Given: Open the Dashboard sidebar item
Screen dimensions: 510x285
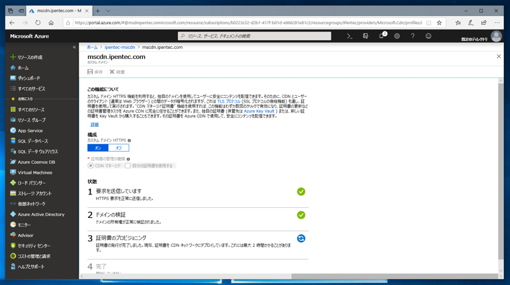Looking at the screenshot, I should click(x=25, y=78).
